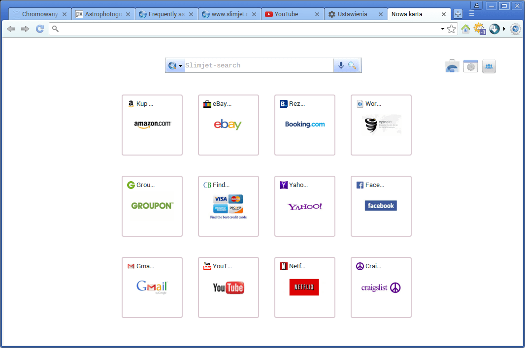The height and width of the screenshot is (348, 525).
Task: Open the weather forecast toolbar icon
Action: [480, 29]
